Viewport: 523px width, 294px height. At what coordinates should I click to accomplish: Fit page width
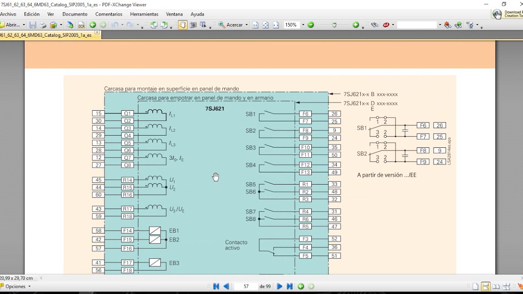pyautogui.click(x=276, y=25)
